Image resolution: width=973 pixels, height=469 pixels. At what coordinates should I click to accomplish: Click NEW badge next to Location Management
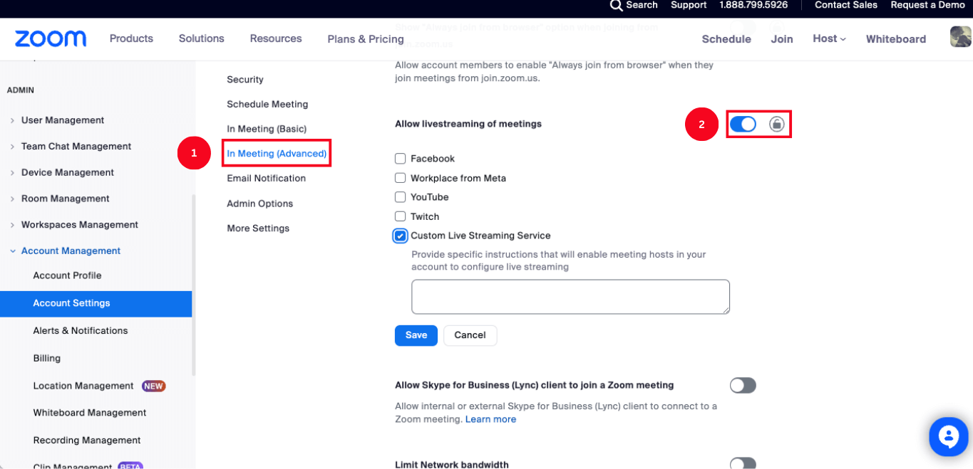pyautogui.click(x=153, y=386)
